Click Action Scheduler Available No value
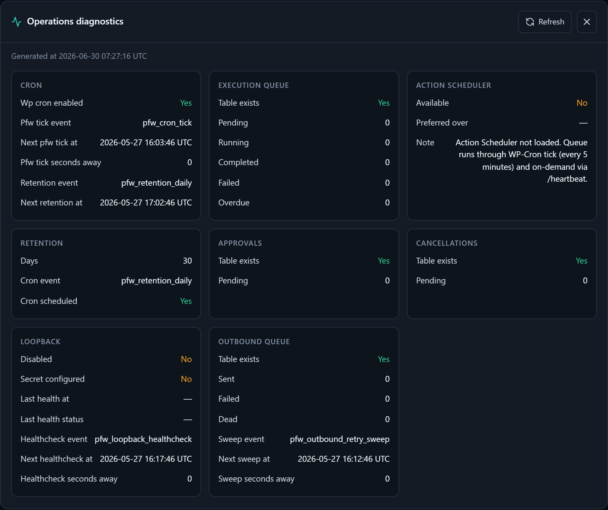The width and height of the screenshot is (608, 510). [582, 103]
